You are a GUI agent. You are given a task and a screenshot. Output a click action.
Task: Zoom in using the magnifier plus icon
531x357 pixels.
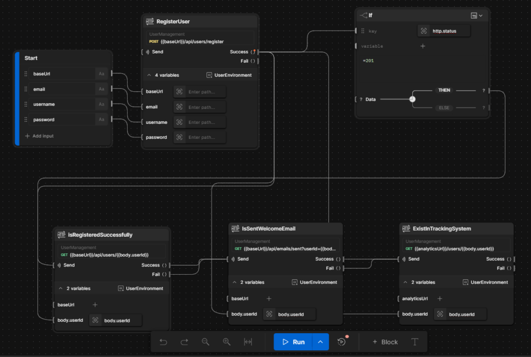tap(227, 342)
